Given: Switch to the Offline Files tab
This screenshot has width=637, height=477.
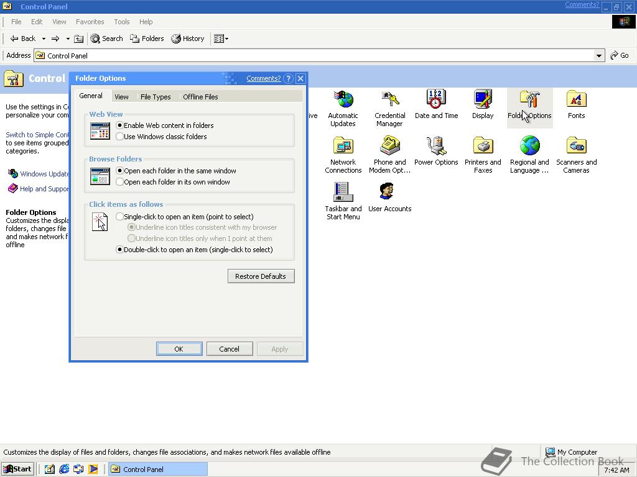Looking at the screenshot, I should [200, 97].
